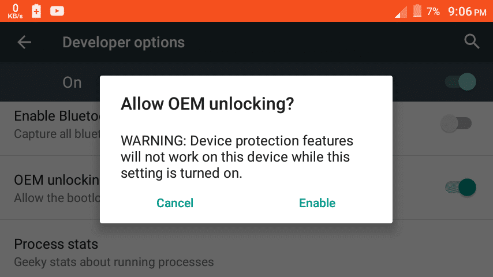The image size is (493, 277).
Task: Tap the Developer options title
Action: tap(124, 43)
